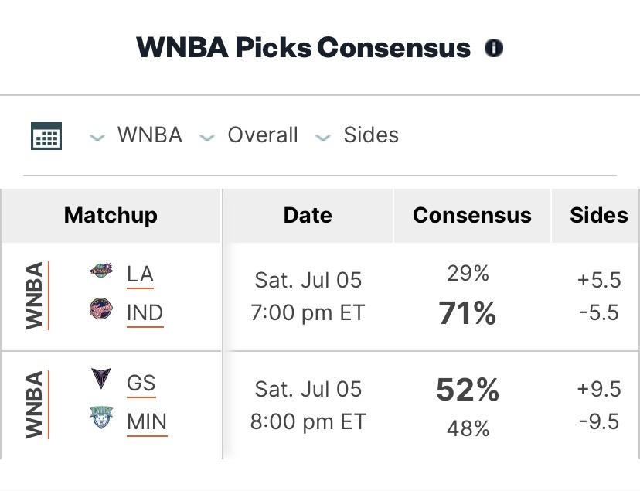The height and width of the screenshot is (491, 640).
Task: Click the +5.5 spread for LA
Action: pyautogui.click(x=599, y=281)
